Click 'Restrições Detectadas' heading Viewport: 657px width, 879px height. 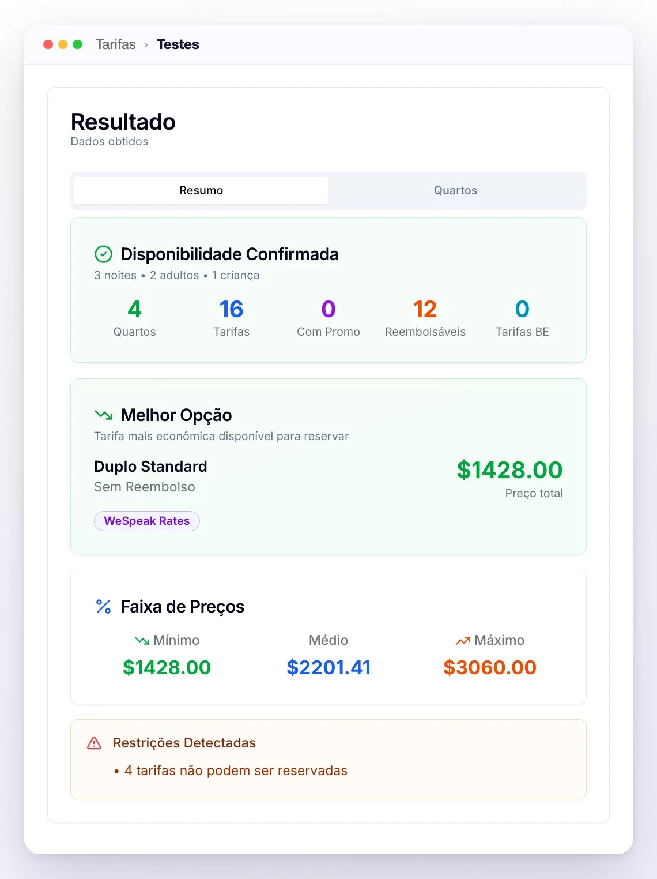pos(184,743)
